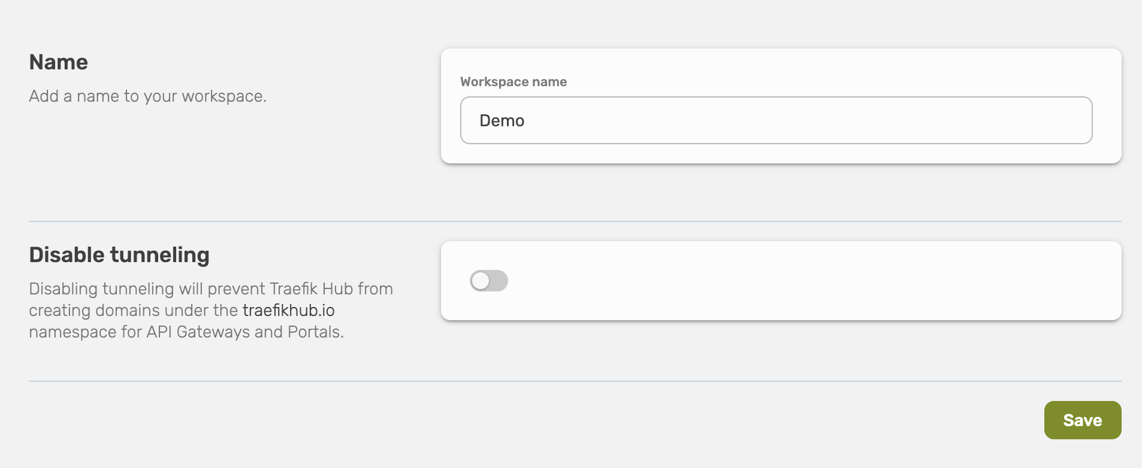Image resolution: width=1142 pixels, height=468 pixels.
Task: Click the word "workspace" in Name description
Action: (222, 96)
